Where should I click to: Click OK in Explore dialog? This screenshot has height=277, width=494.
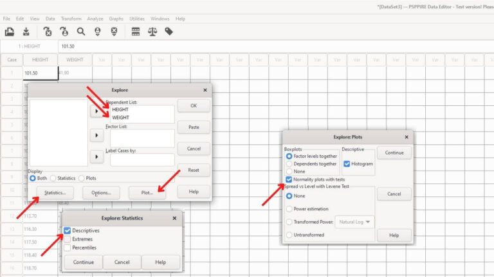click(x=194, y=106)
